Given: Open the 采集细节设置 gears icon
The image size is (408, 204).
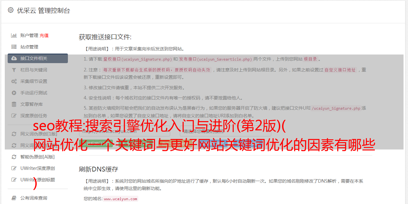Looking at the screenshot, I should [x=14, y=81].
